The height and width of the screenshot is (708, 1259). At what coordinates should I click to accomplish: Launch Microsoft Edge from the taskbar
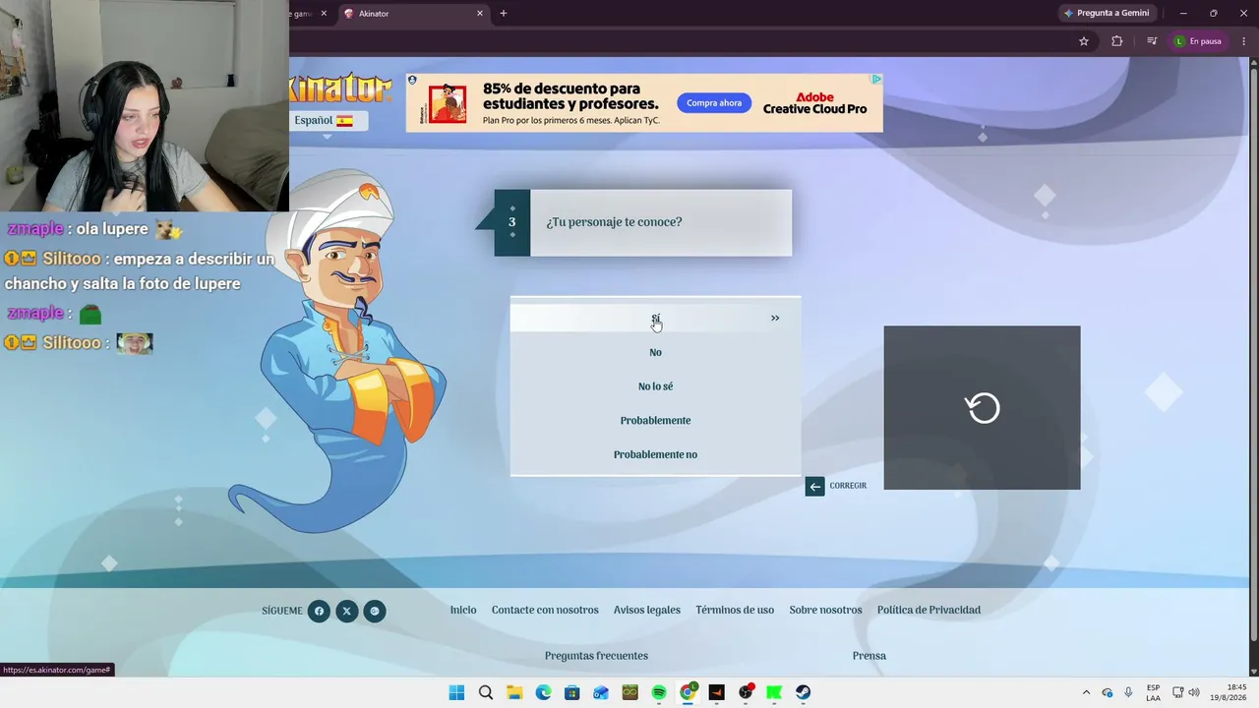point(543,692)
